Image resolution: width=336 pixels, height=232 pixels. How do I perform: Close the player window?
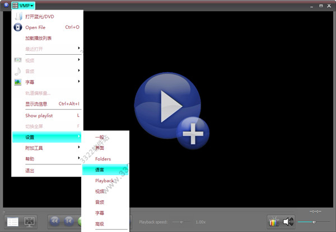(x=329, y=6)
